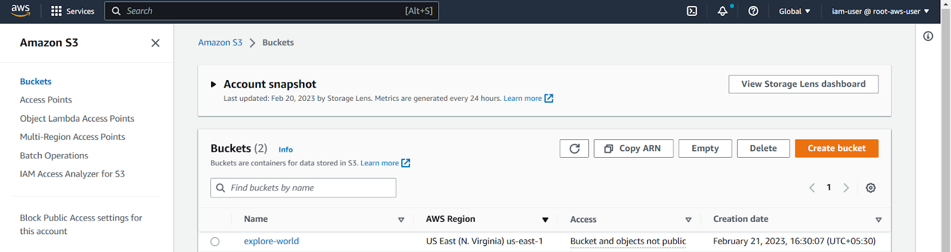Open the notifications bell
Screen dimensions: 951x252
(x=723, y=11)
